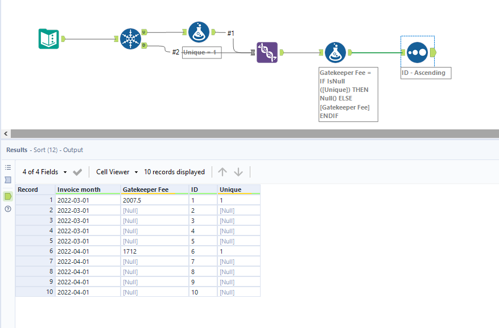Select the Sort tool node
Viewport: 499px width, 328px height.
click(418, 52)
